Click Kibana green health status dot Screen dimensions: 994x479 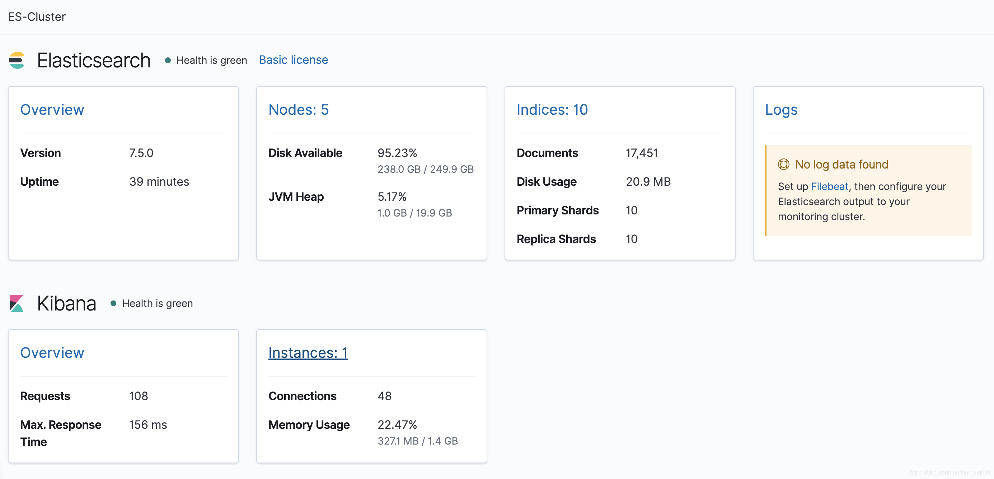113,303
